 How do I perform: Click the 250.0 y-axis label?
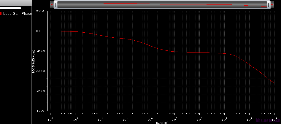click(40, 11)
